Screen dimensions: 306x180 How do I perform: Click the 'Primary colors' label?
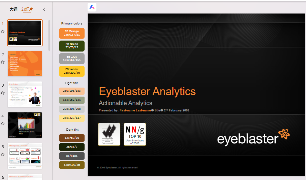(72, 24)
